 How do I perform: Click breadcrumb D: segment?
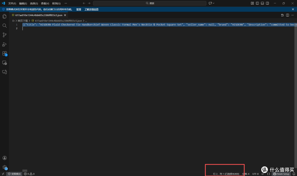[x=13, y=21]
